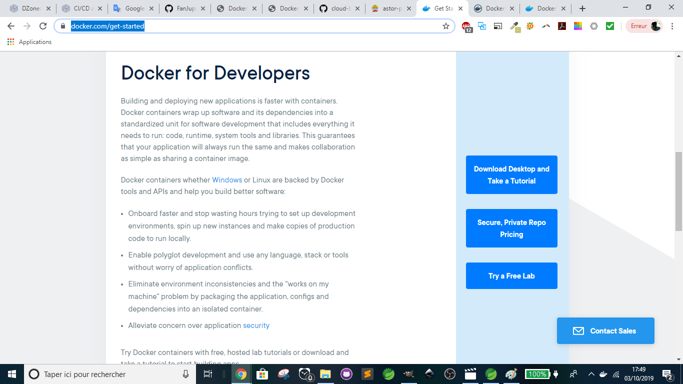
Task: Open the cast screen extension icon
Action: click(x=498, y=26)
